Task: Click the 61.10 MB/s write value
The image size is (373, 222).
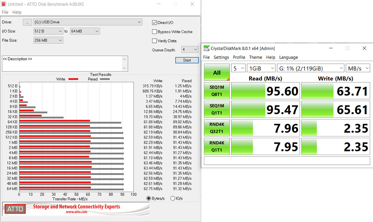Action: coord(154,158)
